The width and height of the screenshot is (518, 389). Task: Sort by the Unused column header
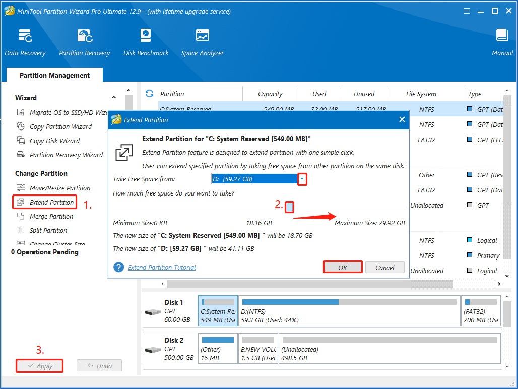tap(364, 94)
